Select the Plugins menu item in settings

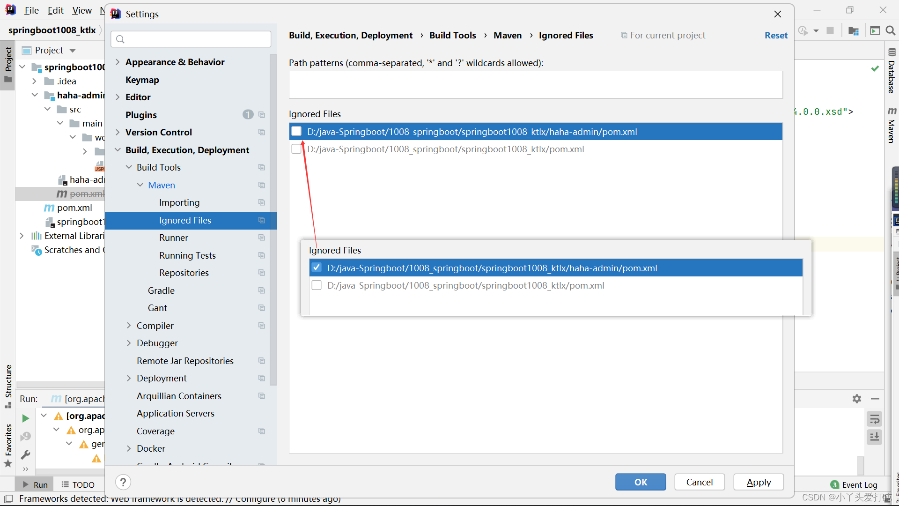point(141,114)
